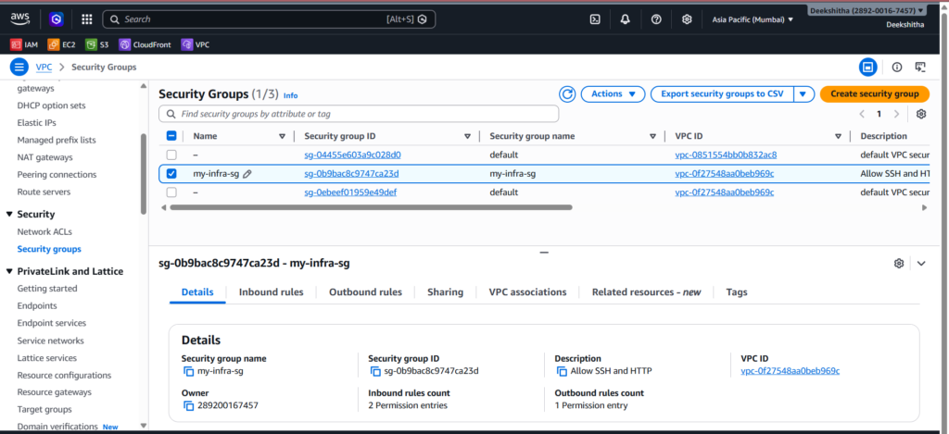Open the services grid menu icon

pos(86,19)
